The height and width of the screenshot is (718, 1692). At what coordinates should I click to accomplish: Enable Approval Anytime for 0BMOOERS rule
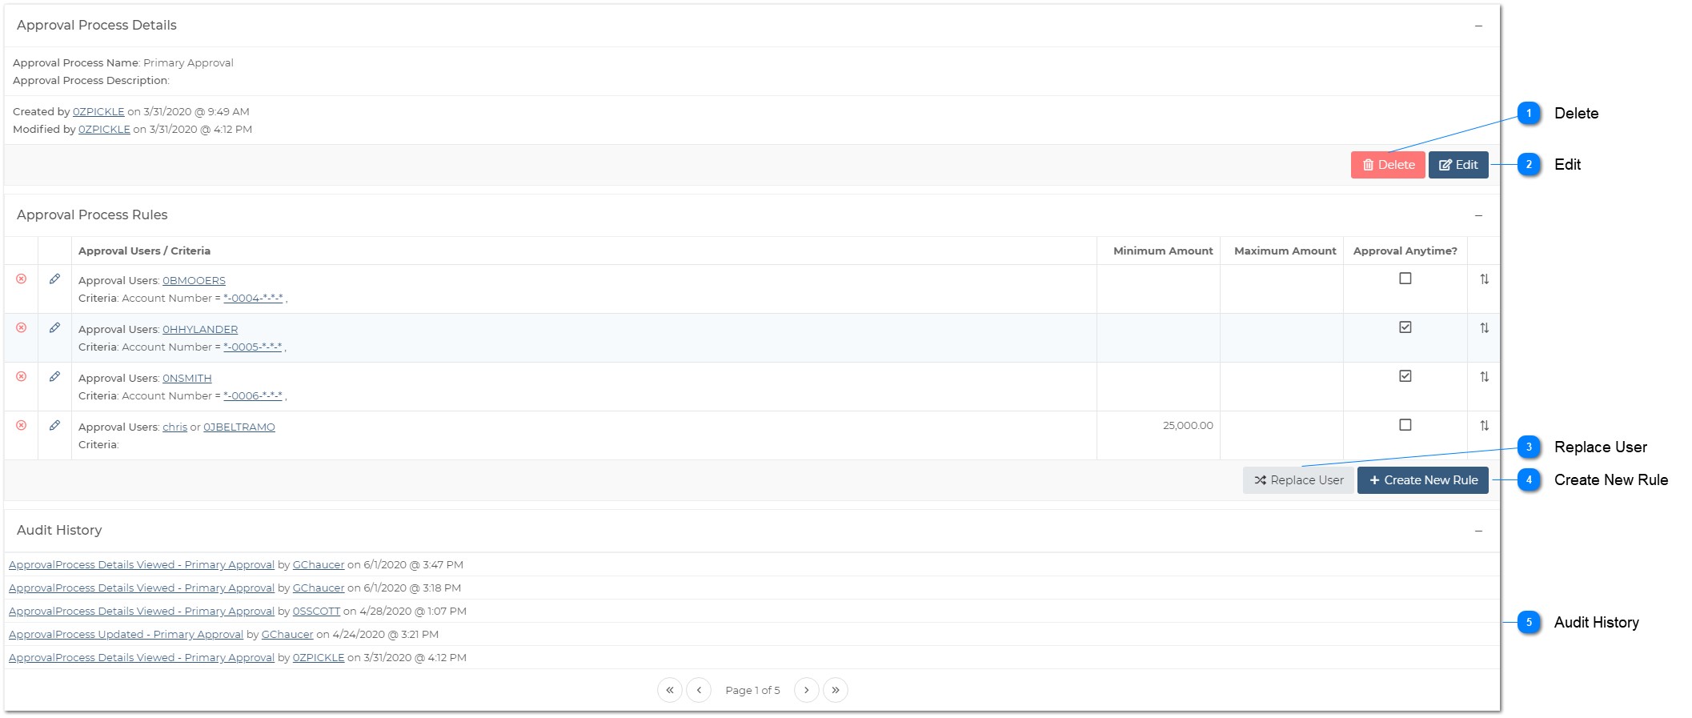click(x=1405, y=279)
